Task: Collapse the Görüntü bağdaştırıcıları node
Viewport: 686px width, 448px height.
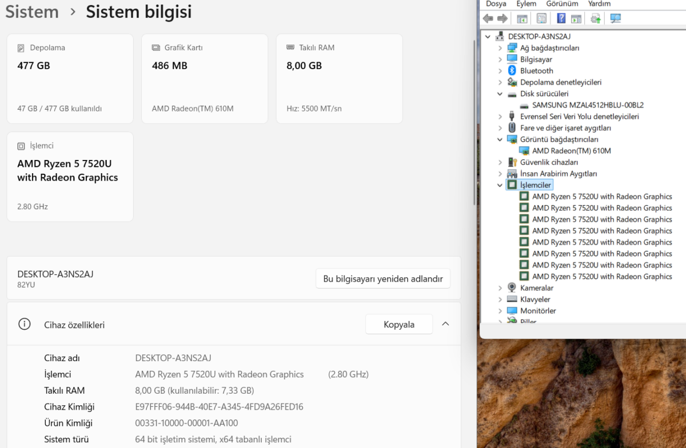Action: pos(500,139)
